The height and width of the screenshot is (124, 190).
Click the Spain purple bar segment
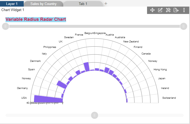(x=62, y=85)
